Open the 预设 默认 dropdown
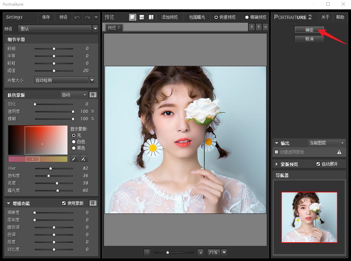351x261 pixels. pos(95,29)
